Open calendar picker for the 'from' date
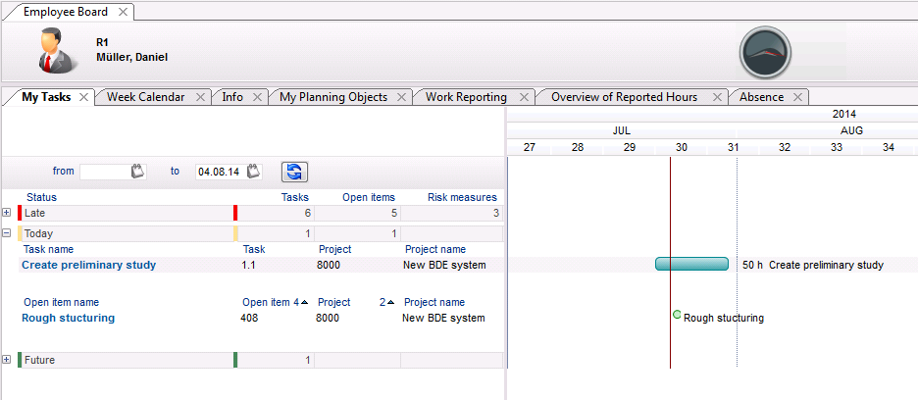The image size is (918, 400). click(x=138, y=172)
